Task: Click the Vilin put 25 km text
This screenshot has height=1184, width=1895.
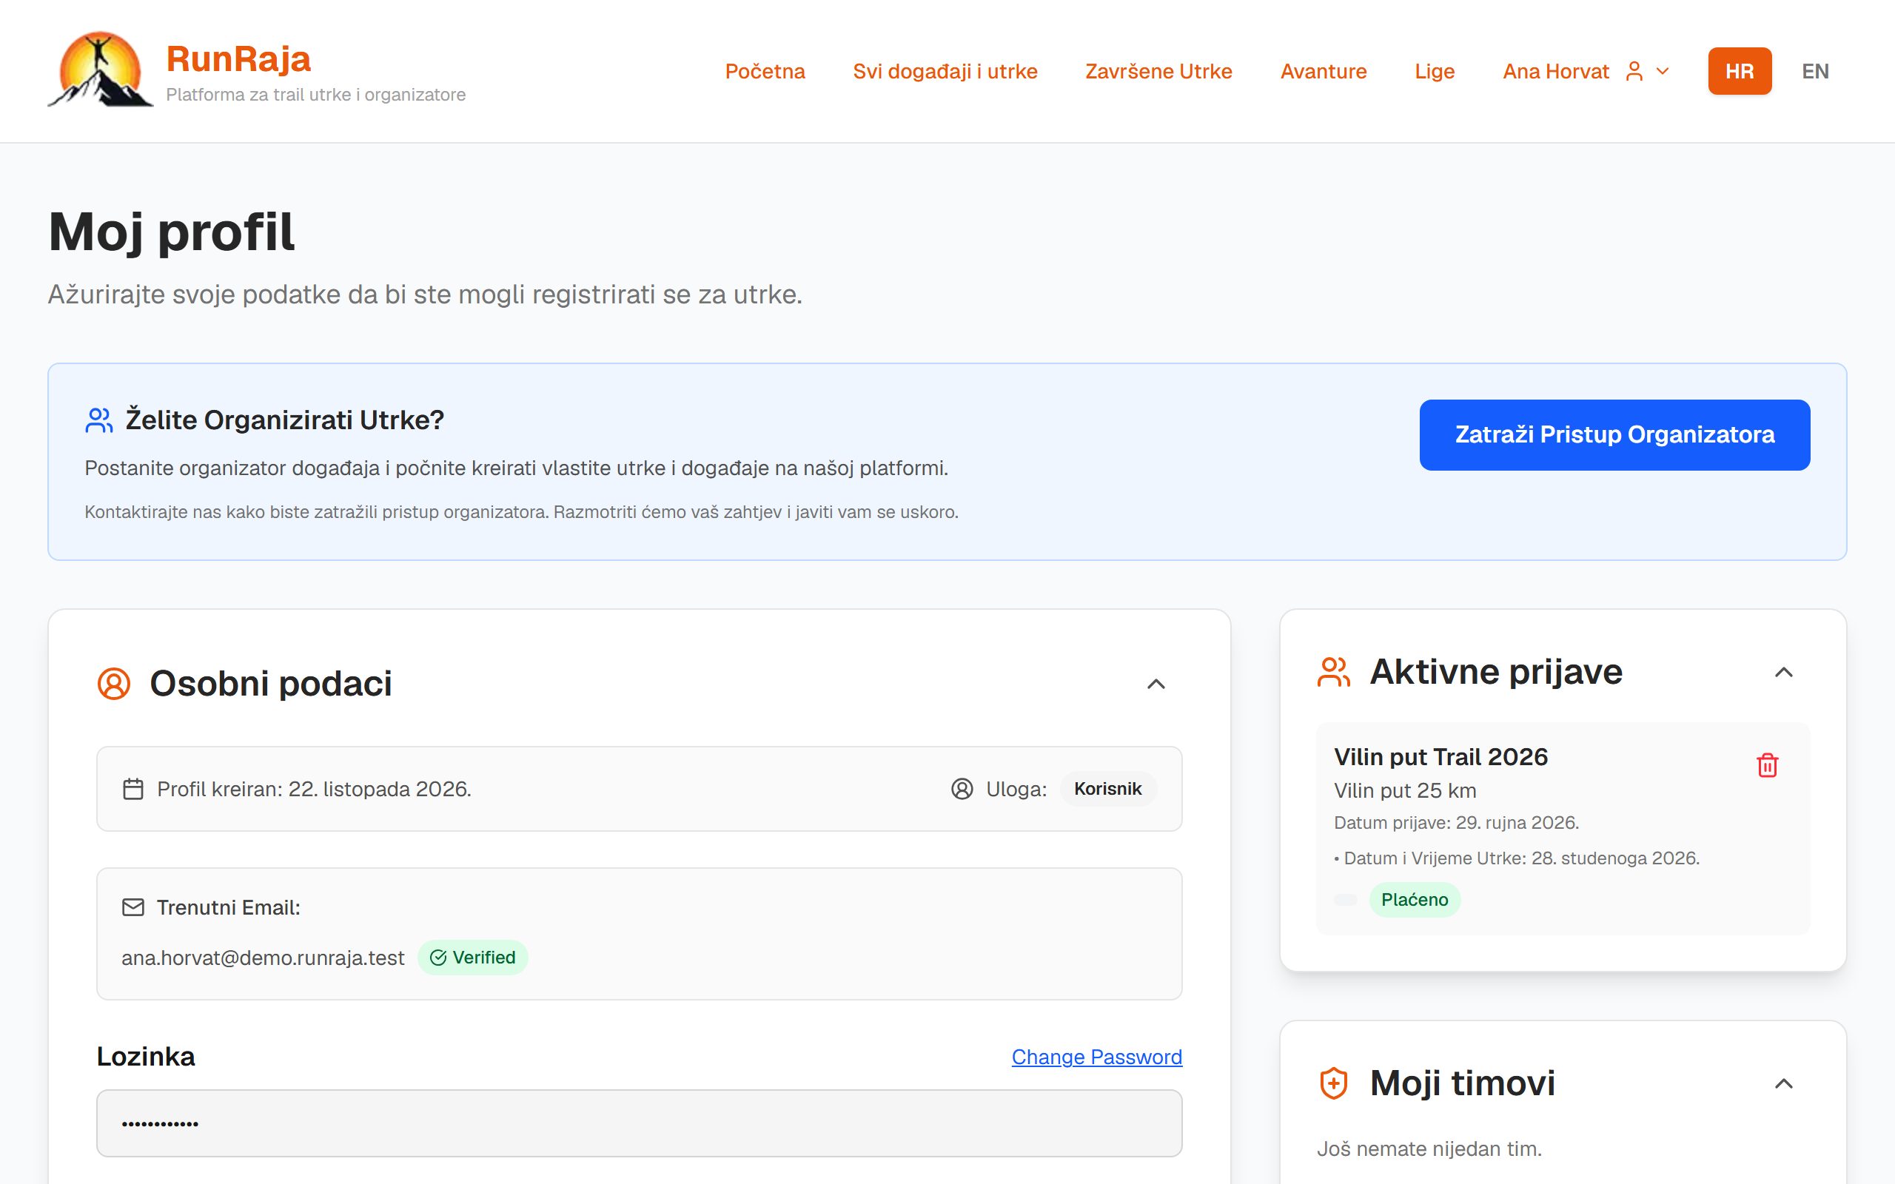Action: pos(1405,790)
